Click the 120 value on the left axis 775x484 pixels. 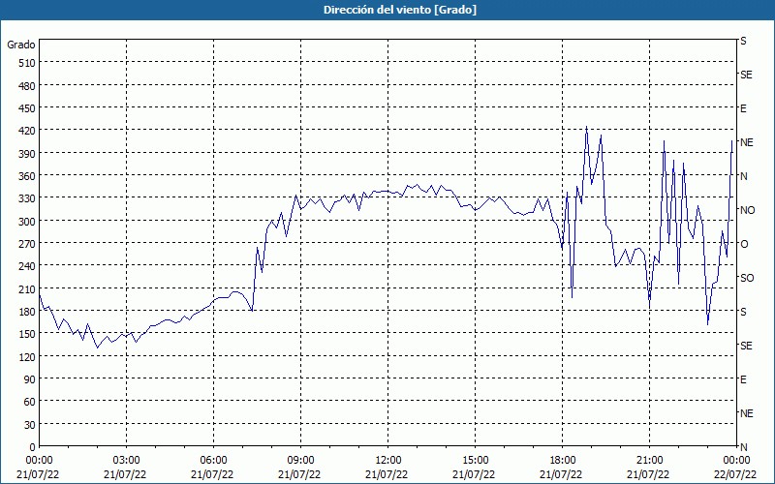(x=27, y=356)
